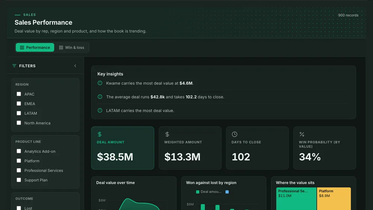This screenshot has height=210, width=373.
Task: Click the green Professional Services treemap tile
Action: tap(296, 199)
